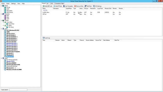Collapse the node1 host tree
Screen dimensions: 163x92
pos(1,29)
